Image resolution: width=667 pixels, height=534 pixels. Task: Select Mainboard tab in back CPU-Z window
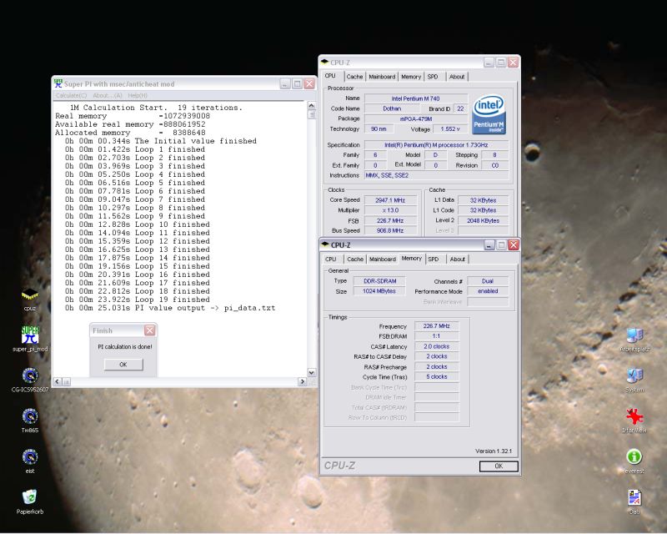pos(382,77)
